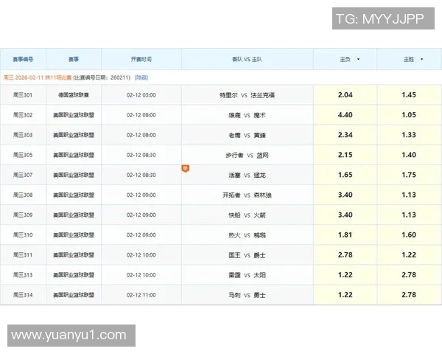
Task: Select match number 周三314
Action: [x=23, y=295]
